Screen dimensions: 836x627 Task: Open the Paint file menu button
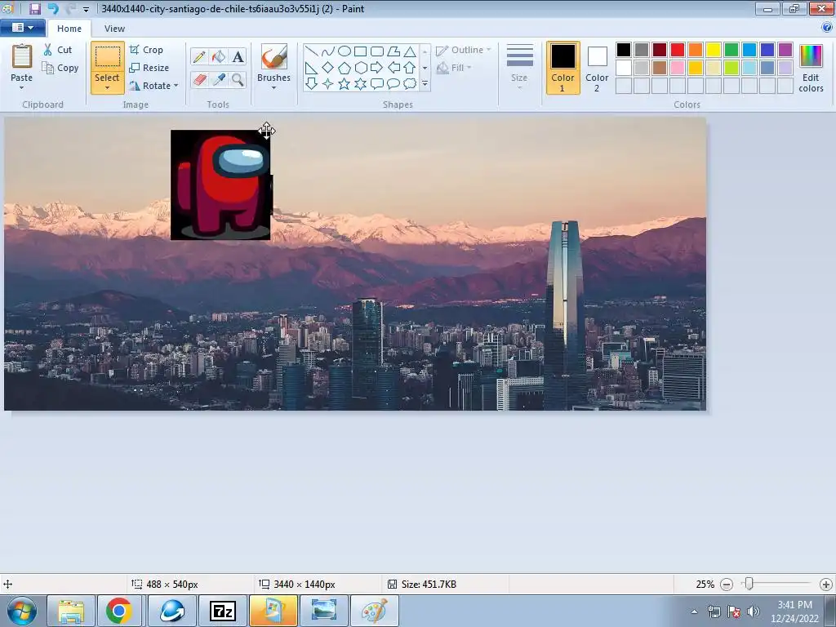pos(22,28)
